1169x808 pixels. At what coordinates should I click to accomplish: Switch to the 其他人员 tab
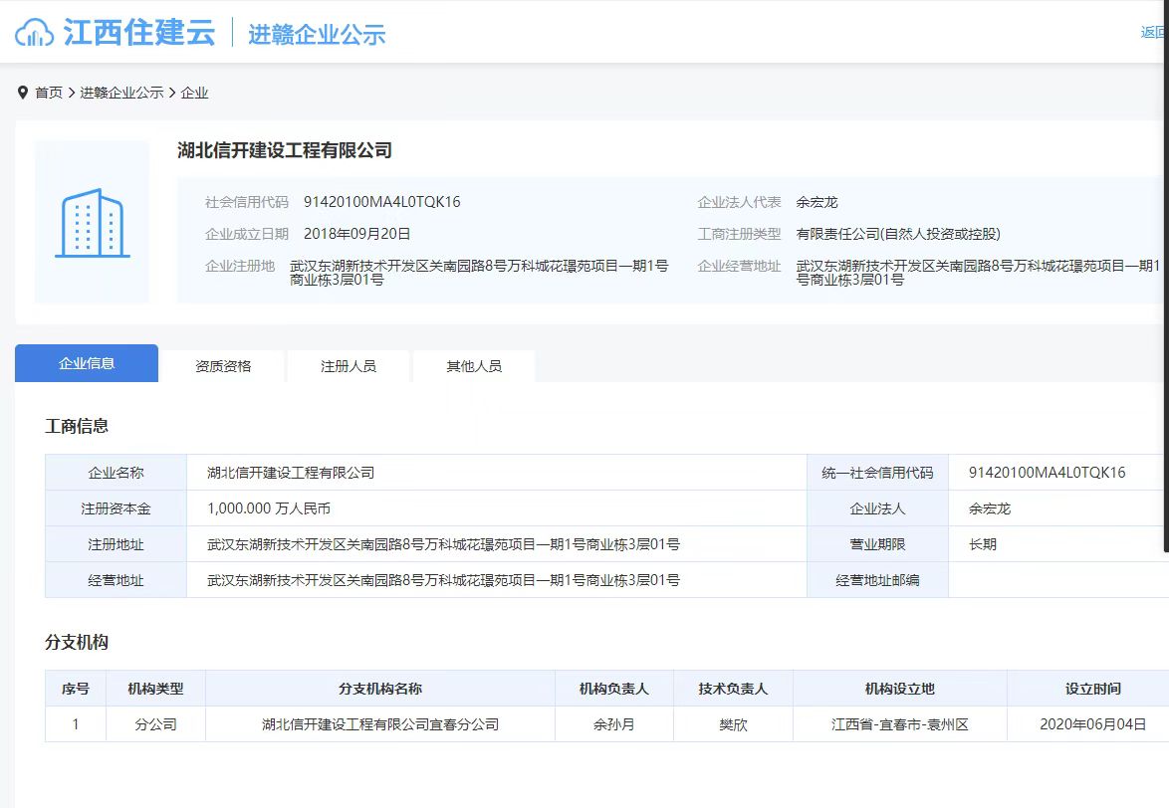coord(473,366)
